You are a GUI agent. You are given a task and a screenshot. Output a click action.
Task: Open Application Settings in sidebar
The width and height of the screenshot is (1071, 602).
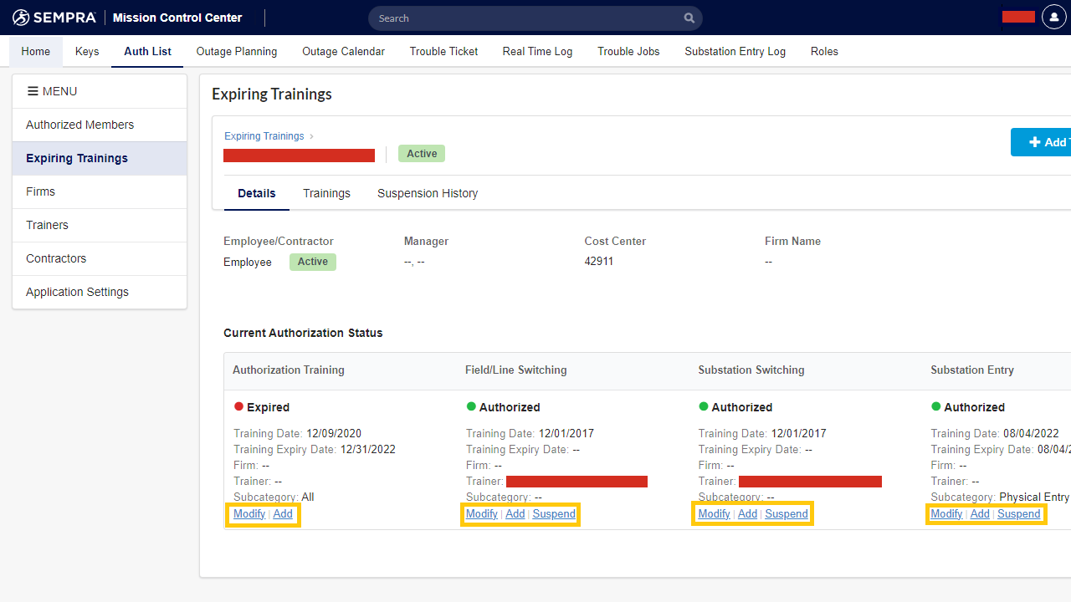77,292
